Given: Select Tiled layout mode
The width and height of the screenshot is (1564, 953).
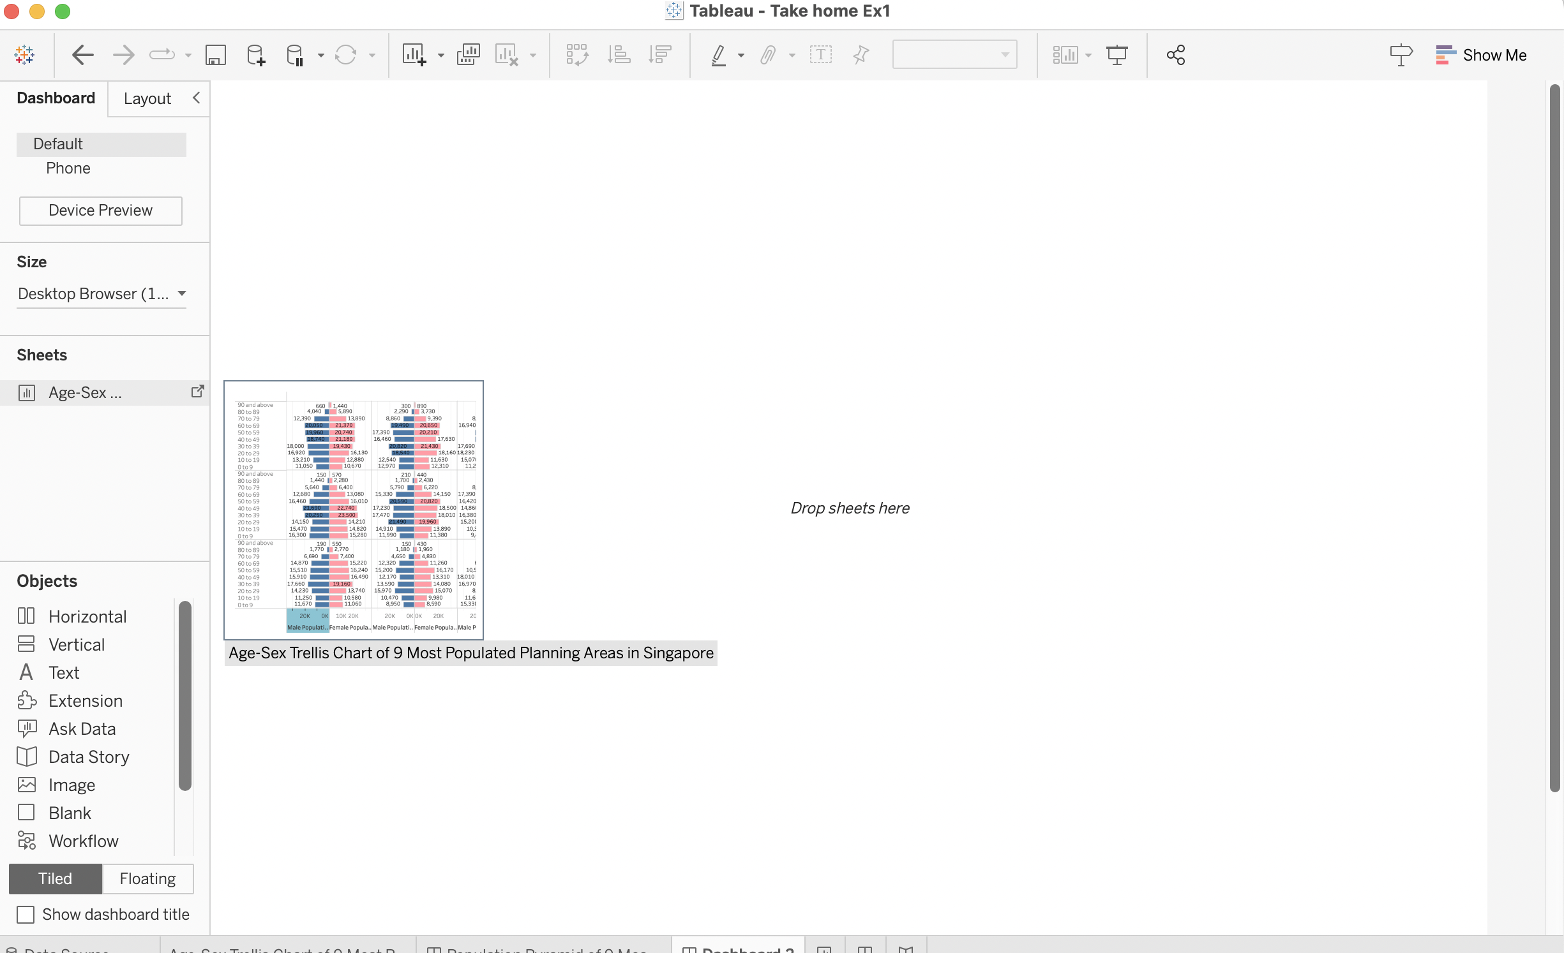Looking at the screenshot, I should click(56, 878).
